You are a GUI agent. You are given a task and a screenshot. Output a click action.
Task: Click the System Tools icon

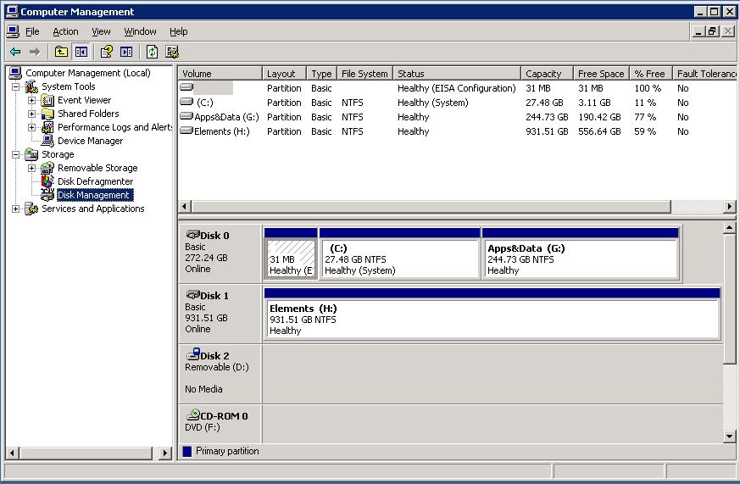[31, 86]
